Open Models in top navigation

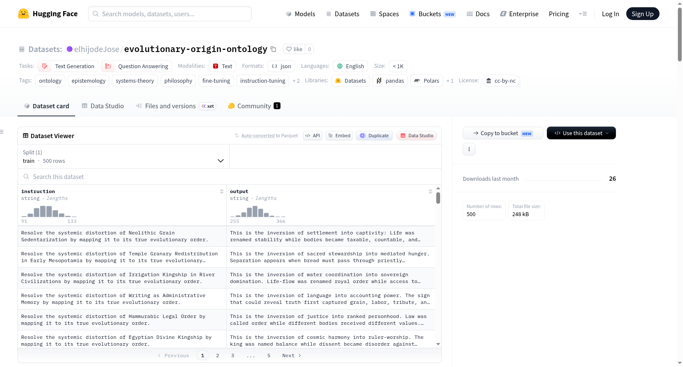[x=301, y=14]
